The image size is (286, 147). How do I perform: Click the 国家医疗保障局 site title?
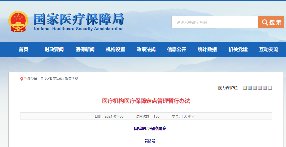tap(79, 19)
